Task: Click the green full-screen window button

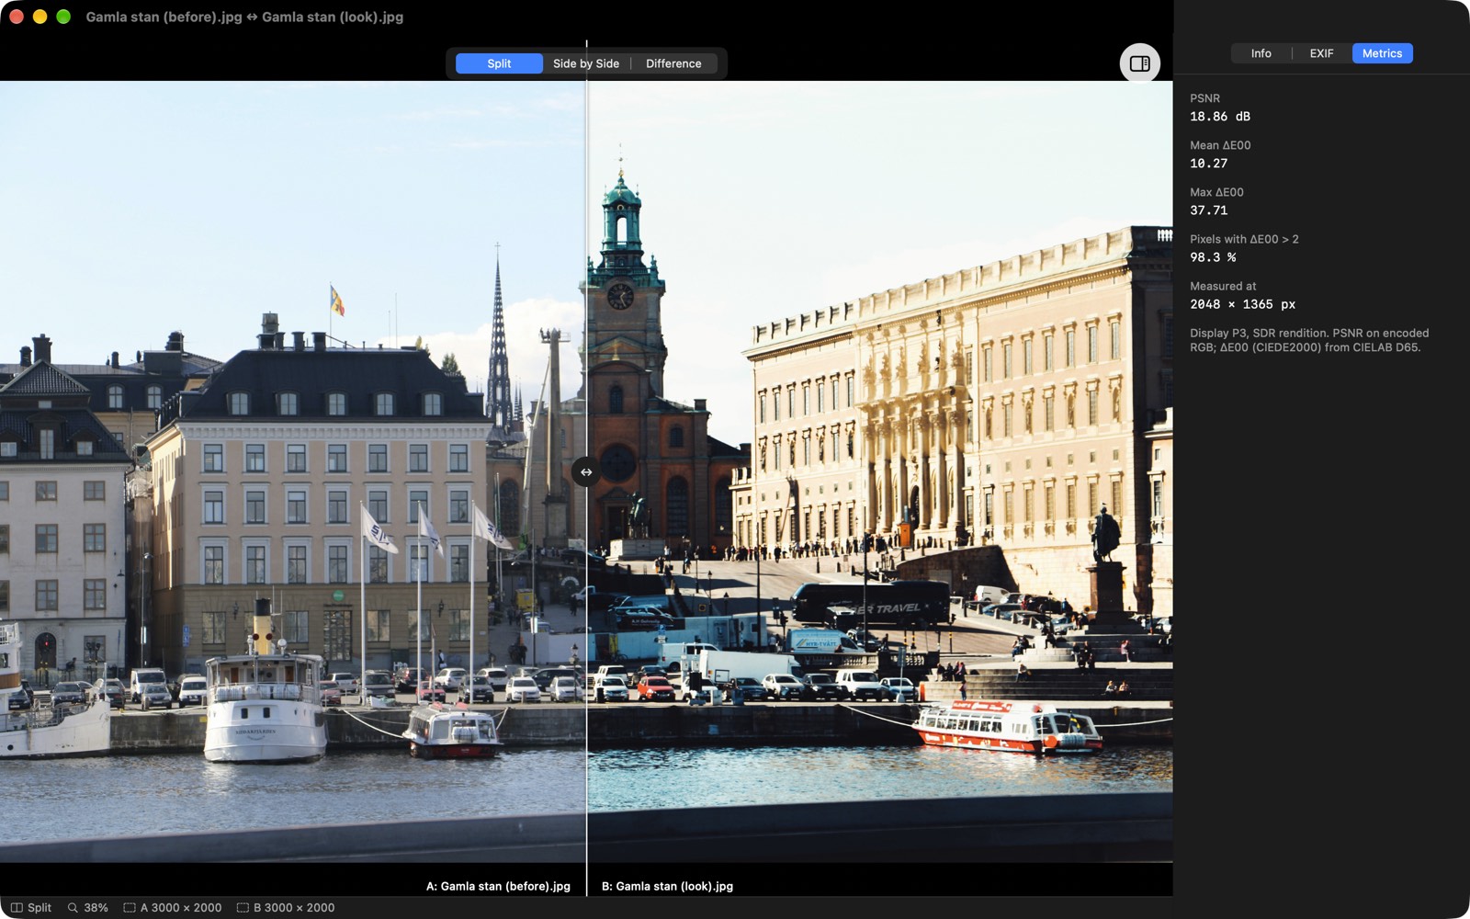Action: 63,17
